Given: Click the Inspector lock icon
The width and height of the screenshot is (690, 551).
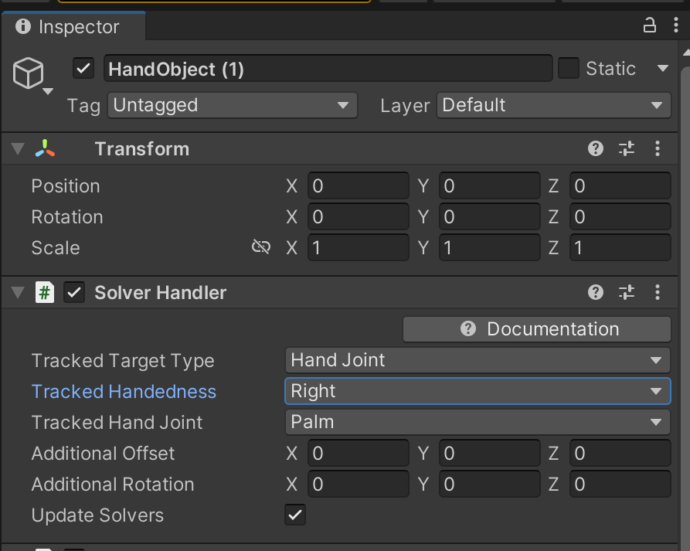Looking at the screenshot, I should point(650,26).
